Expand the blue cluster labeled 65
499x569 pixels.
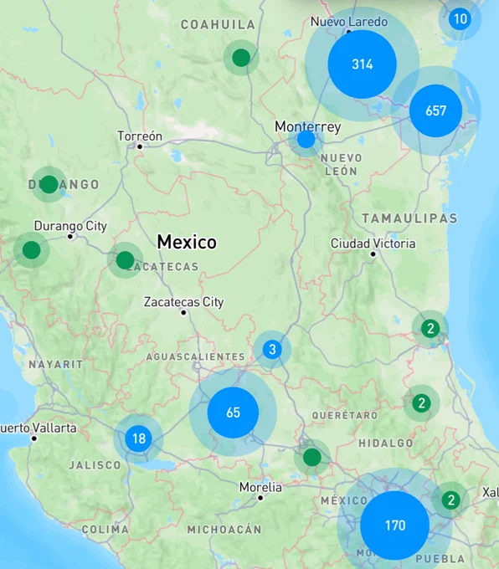pyautogui.click(x=233, y=413)
